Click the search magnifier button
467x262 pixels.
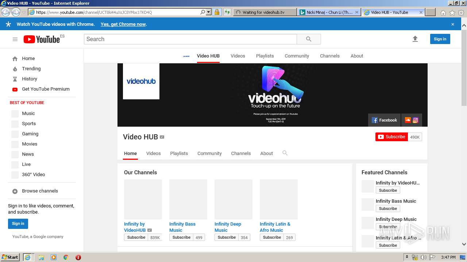click(x=309, y=39)
